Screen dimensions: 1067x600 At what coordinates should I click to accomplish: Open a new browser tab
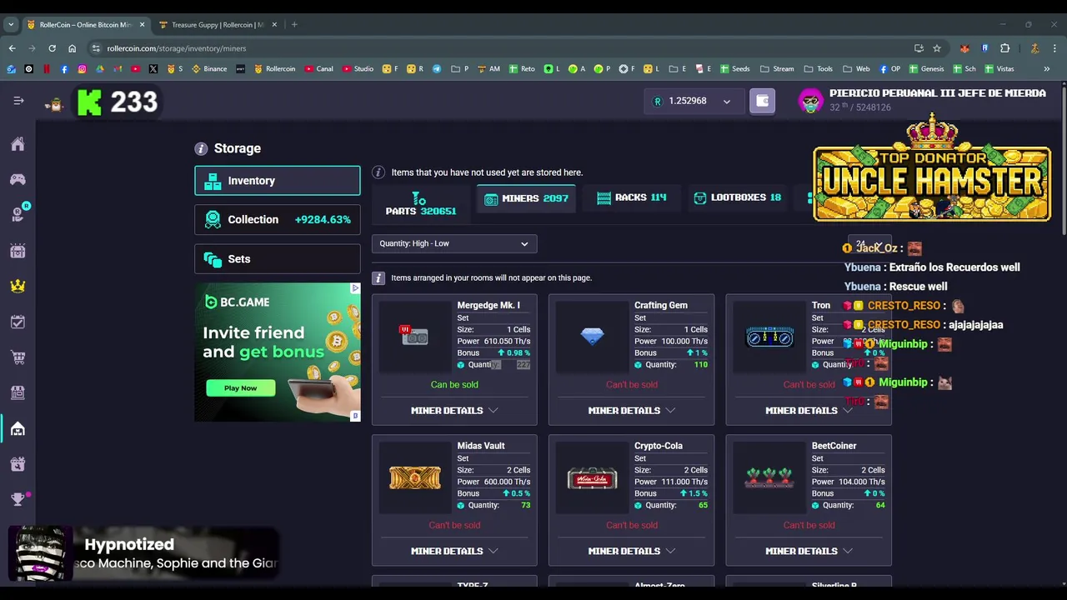(294, 25)
